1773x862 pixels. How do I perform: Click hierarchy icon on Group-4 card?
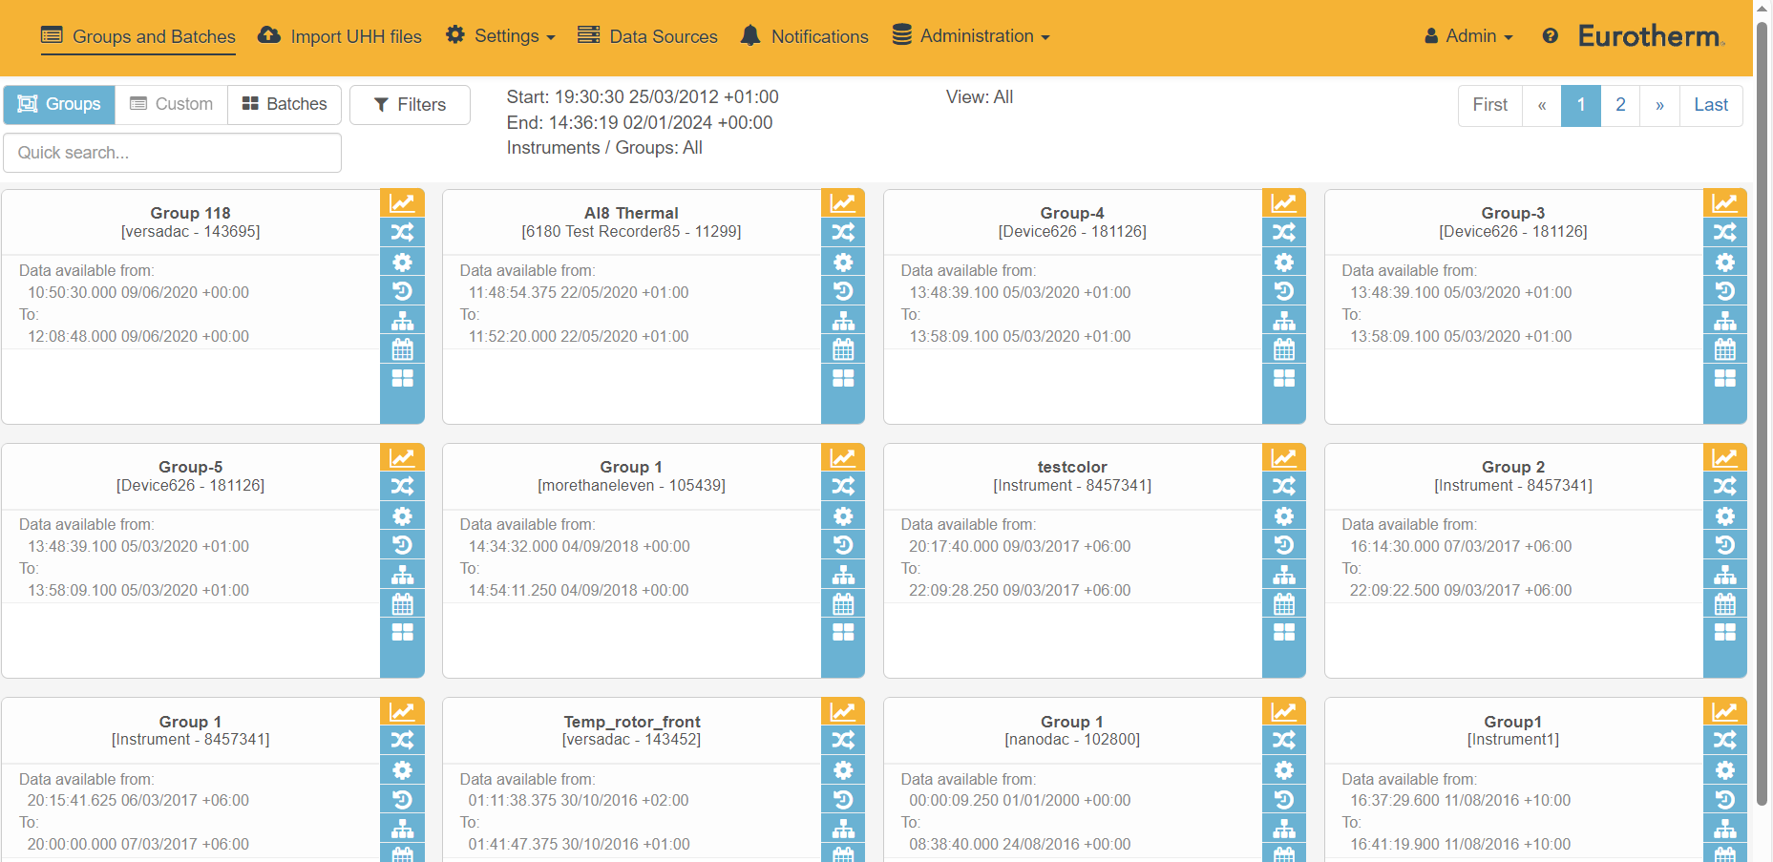pyautogui.click(x=1284, y=321)
